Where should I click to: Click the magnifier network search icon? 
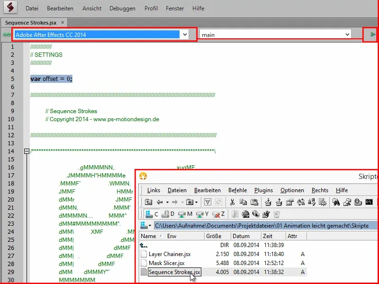pyautogui.click(x=347, y=202)
